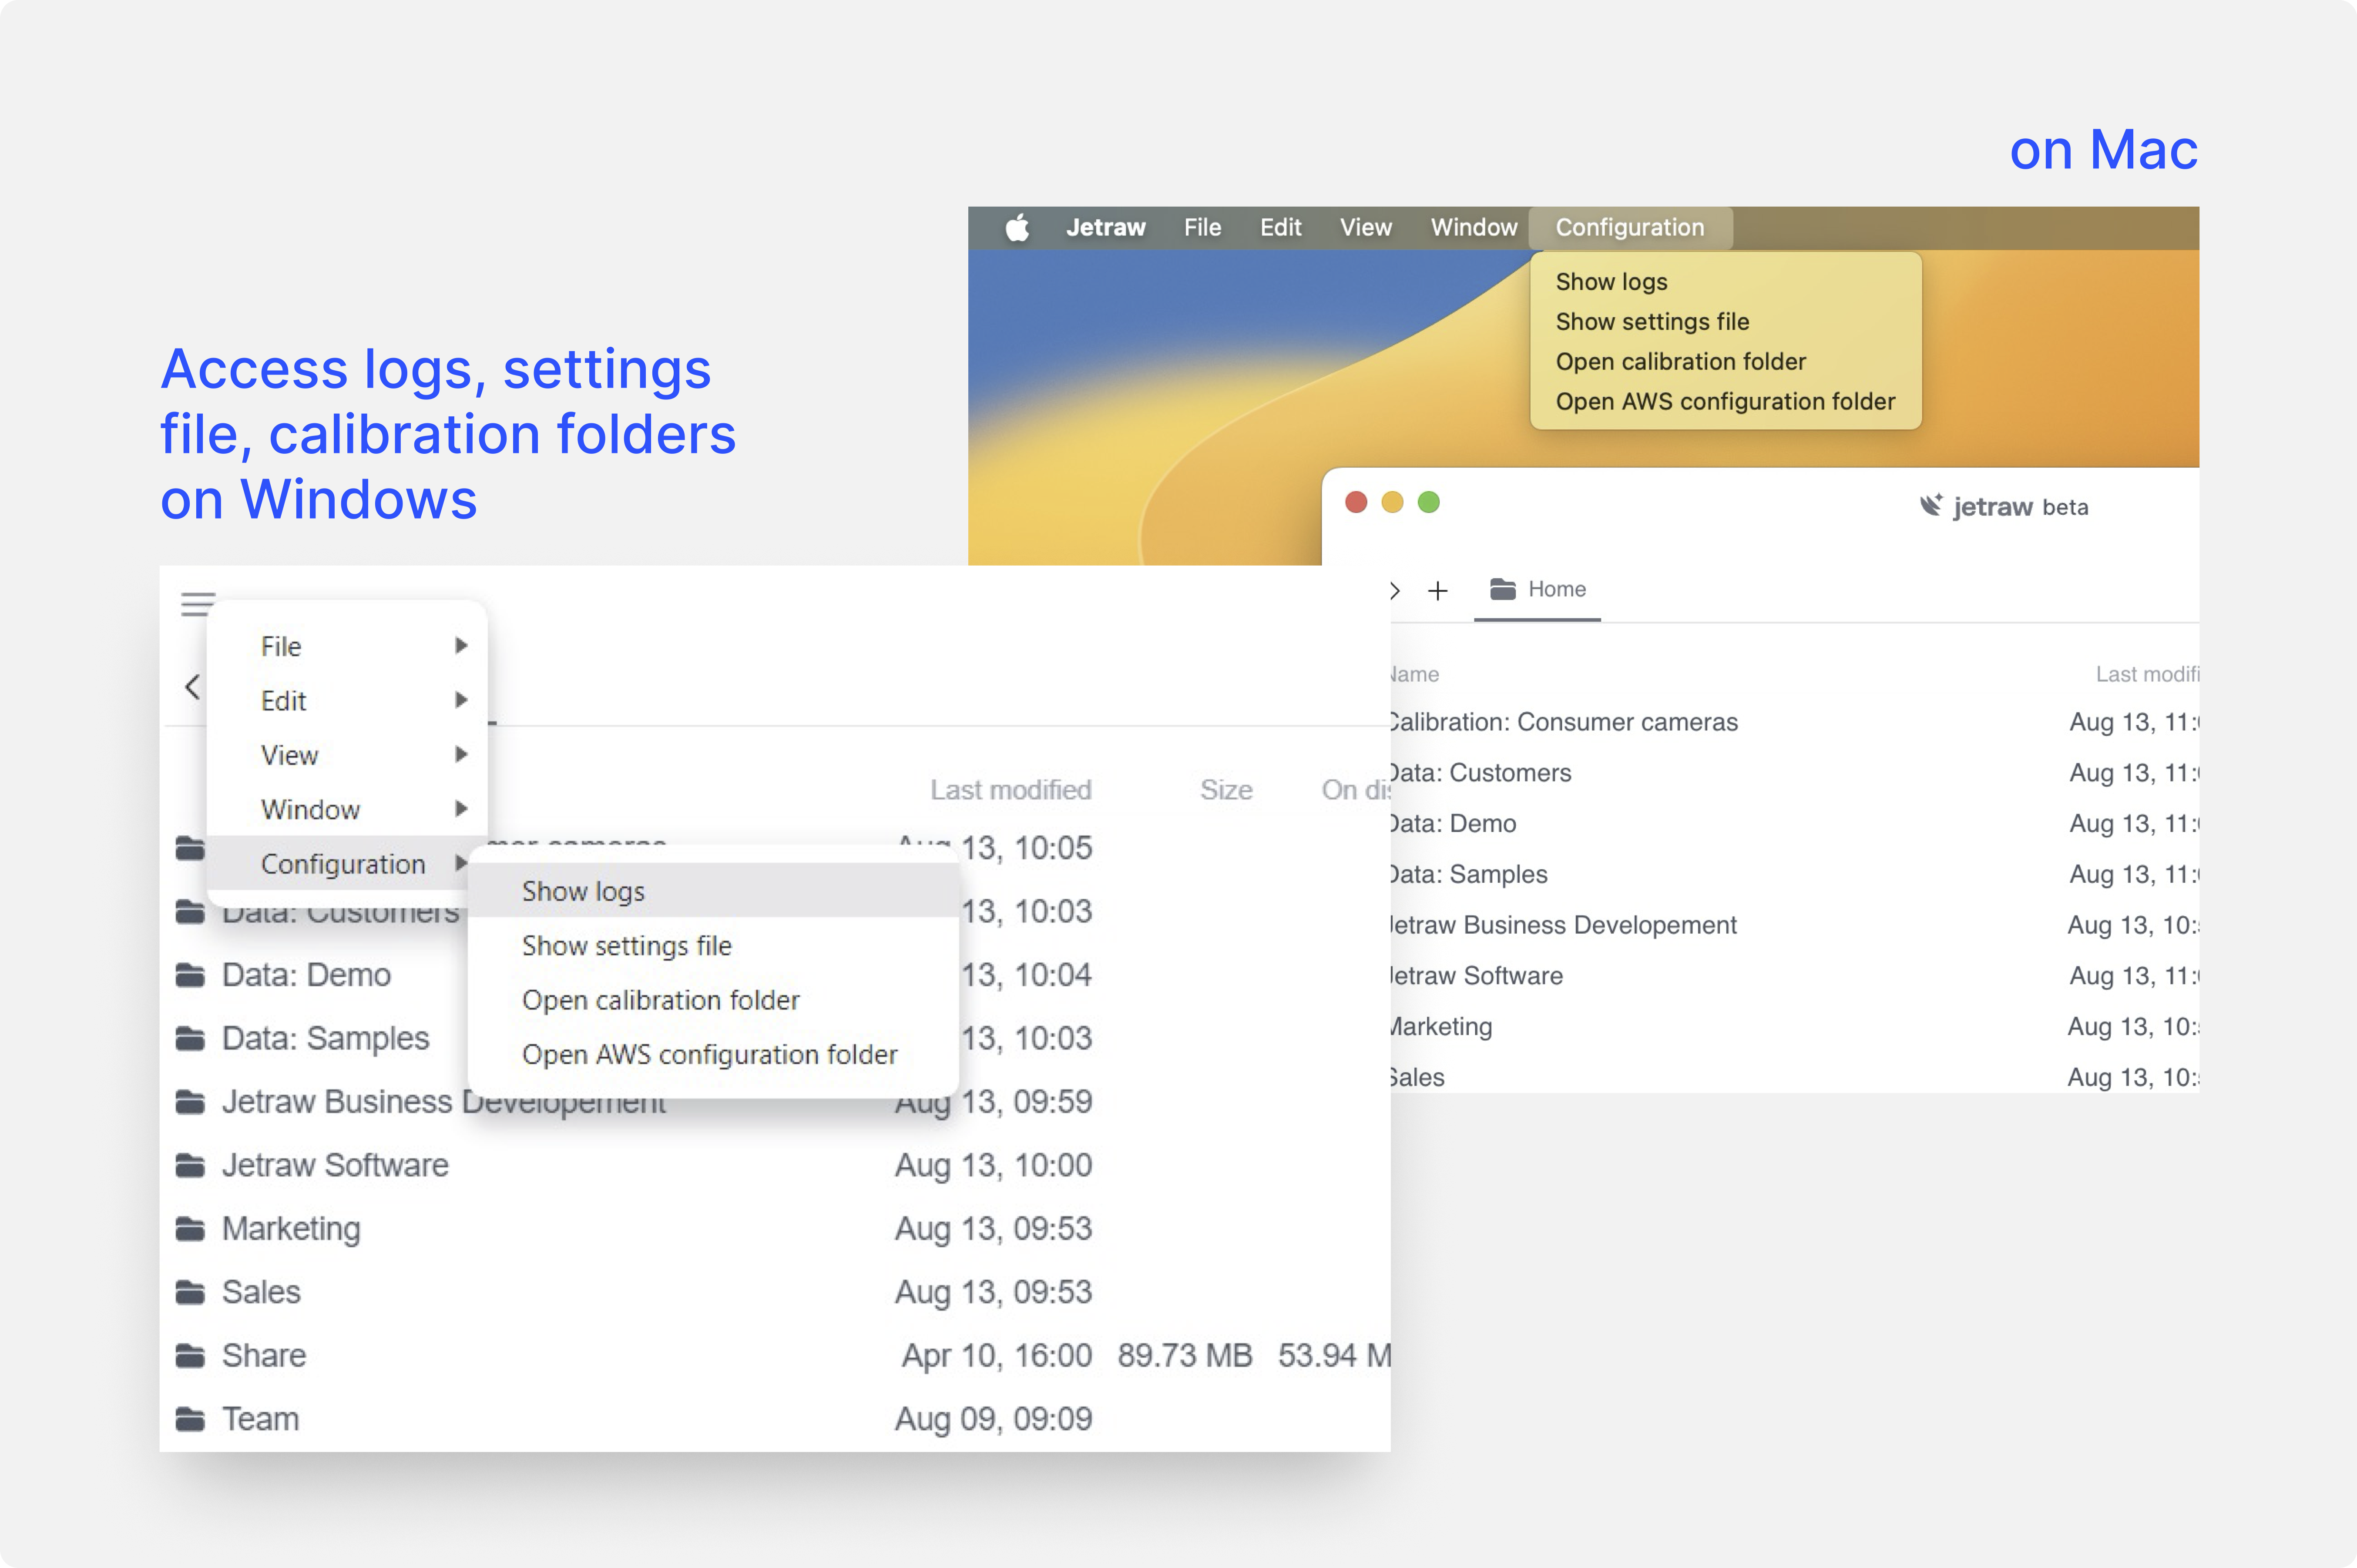Screen dimensions: 2357x1568
Task: Click the Size column header
Action: point(1226,790)
